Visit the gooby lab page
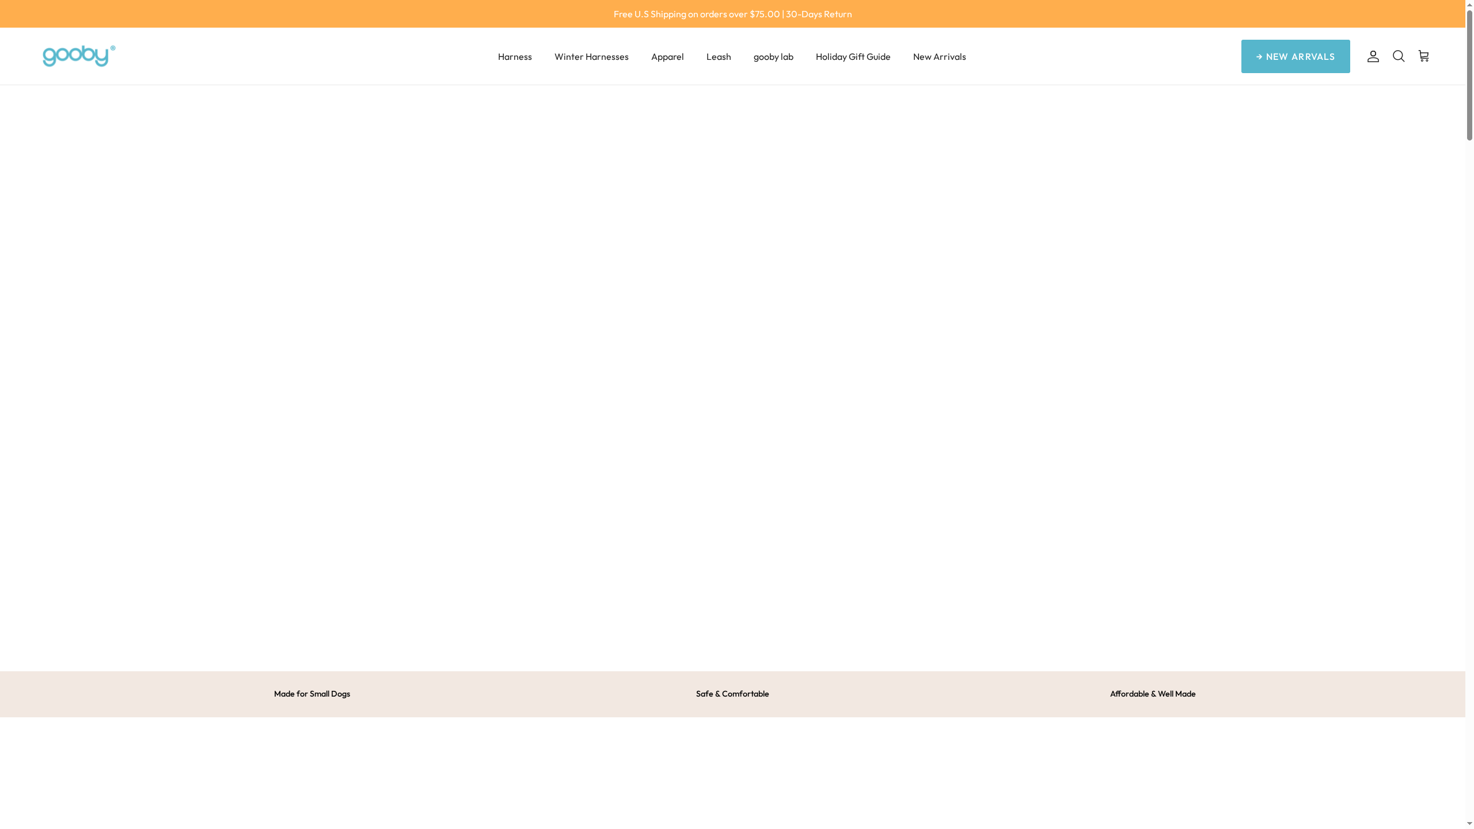This screenshot has width=1474, height=829. click(x=773, y=56)
